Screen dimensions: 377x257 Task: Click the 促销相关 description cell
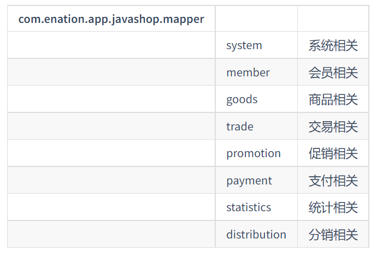coord(333,153)
